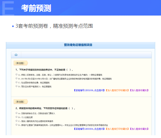Click the printer icon in the toolbar

pyautogui.click(x=16, y=55)
